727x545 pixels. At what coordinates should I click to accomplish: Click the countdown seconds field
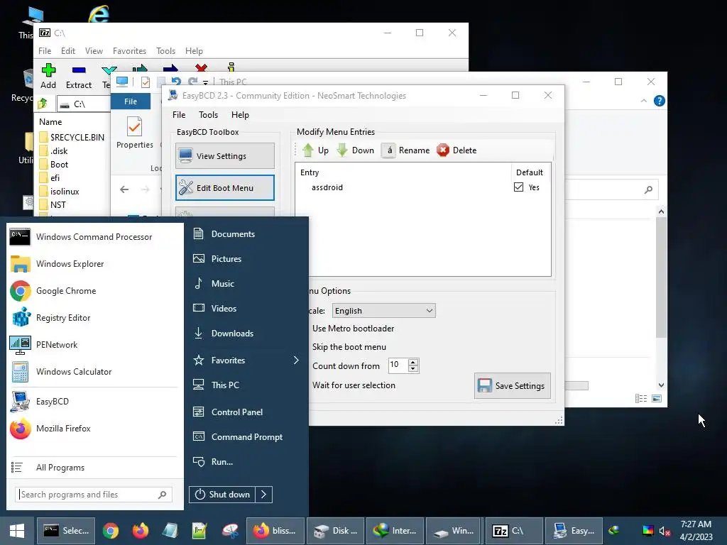pyautogui.click(x=398, y=365)
